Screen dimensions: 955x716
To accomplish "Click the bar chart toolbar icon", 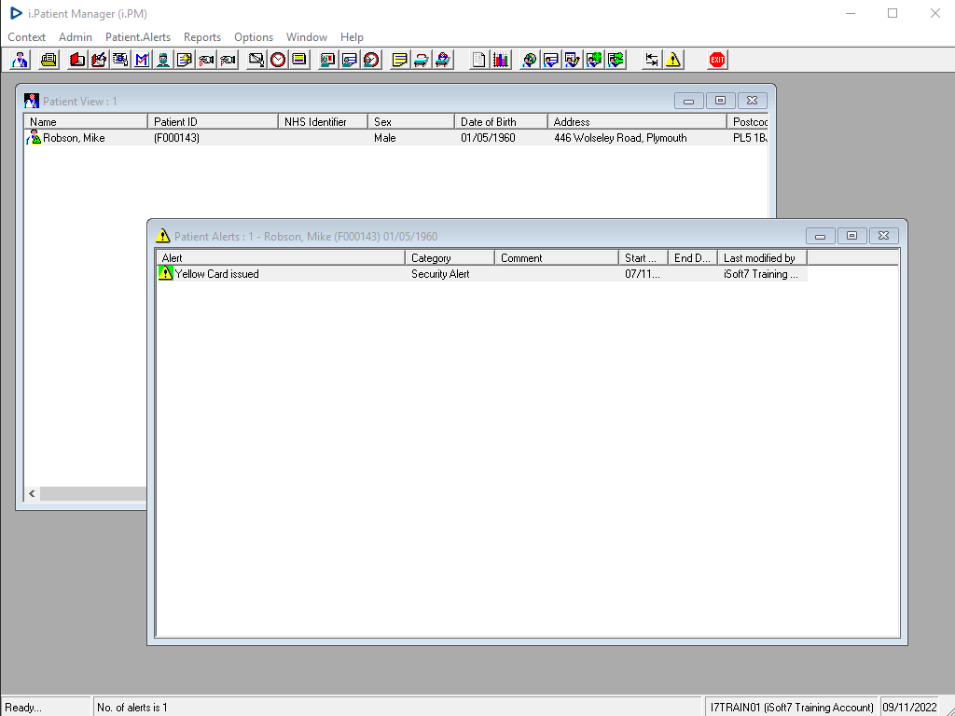I will point(501,60).
